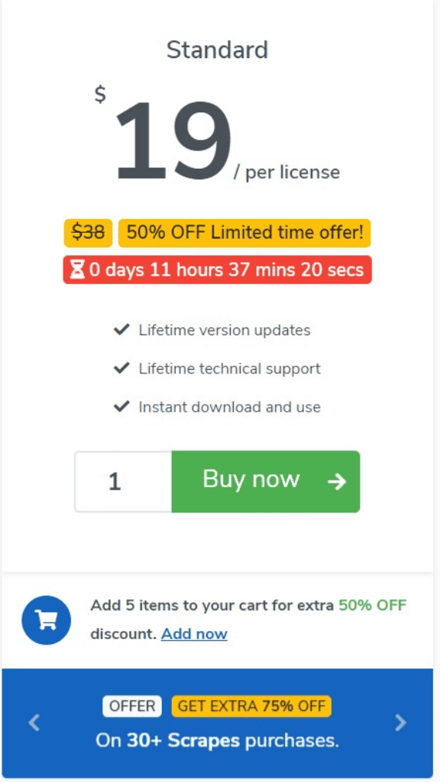Click the On 30+ Scrapes purchases text
Viewport: 440px width, 782px height.
[217, 740]
